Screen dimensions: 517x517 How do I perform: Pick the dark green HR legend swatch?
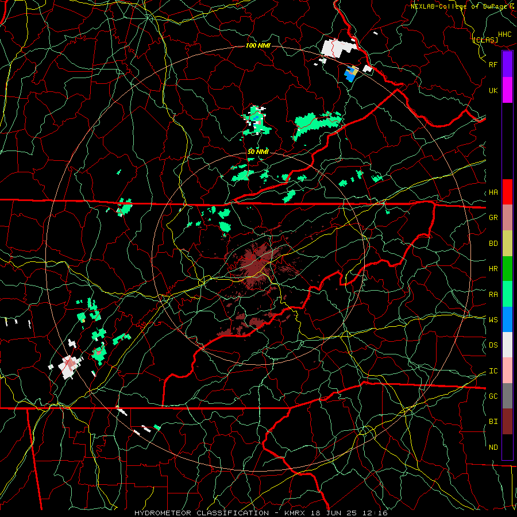[x=507, y=269]
